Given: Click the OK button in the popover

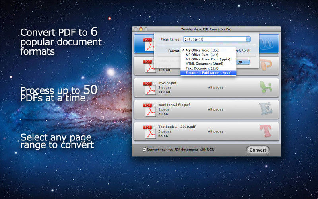Looking at the screenshot, I should (x=243, y=62).
